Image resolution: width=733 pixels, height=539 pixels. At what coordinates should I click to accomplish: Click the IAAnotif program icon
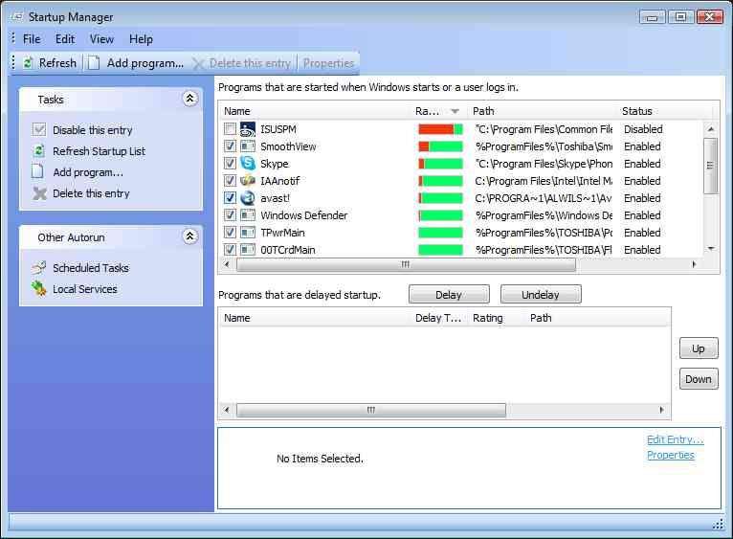248,181
